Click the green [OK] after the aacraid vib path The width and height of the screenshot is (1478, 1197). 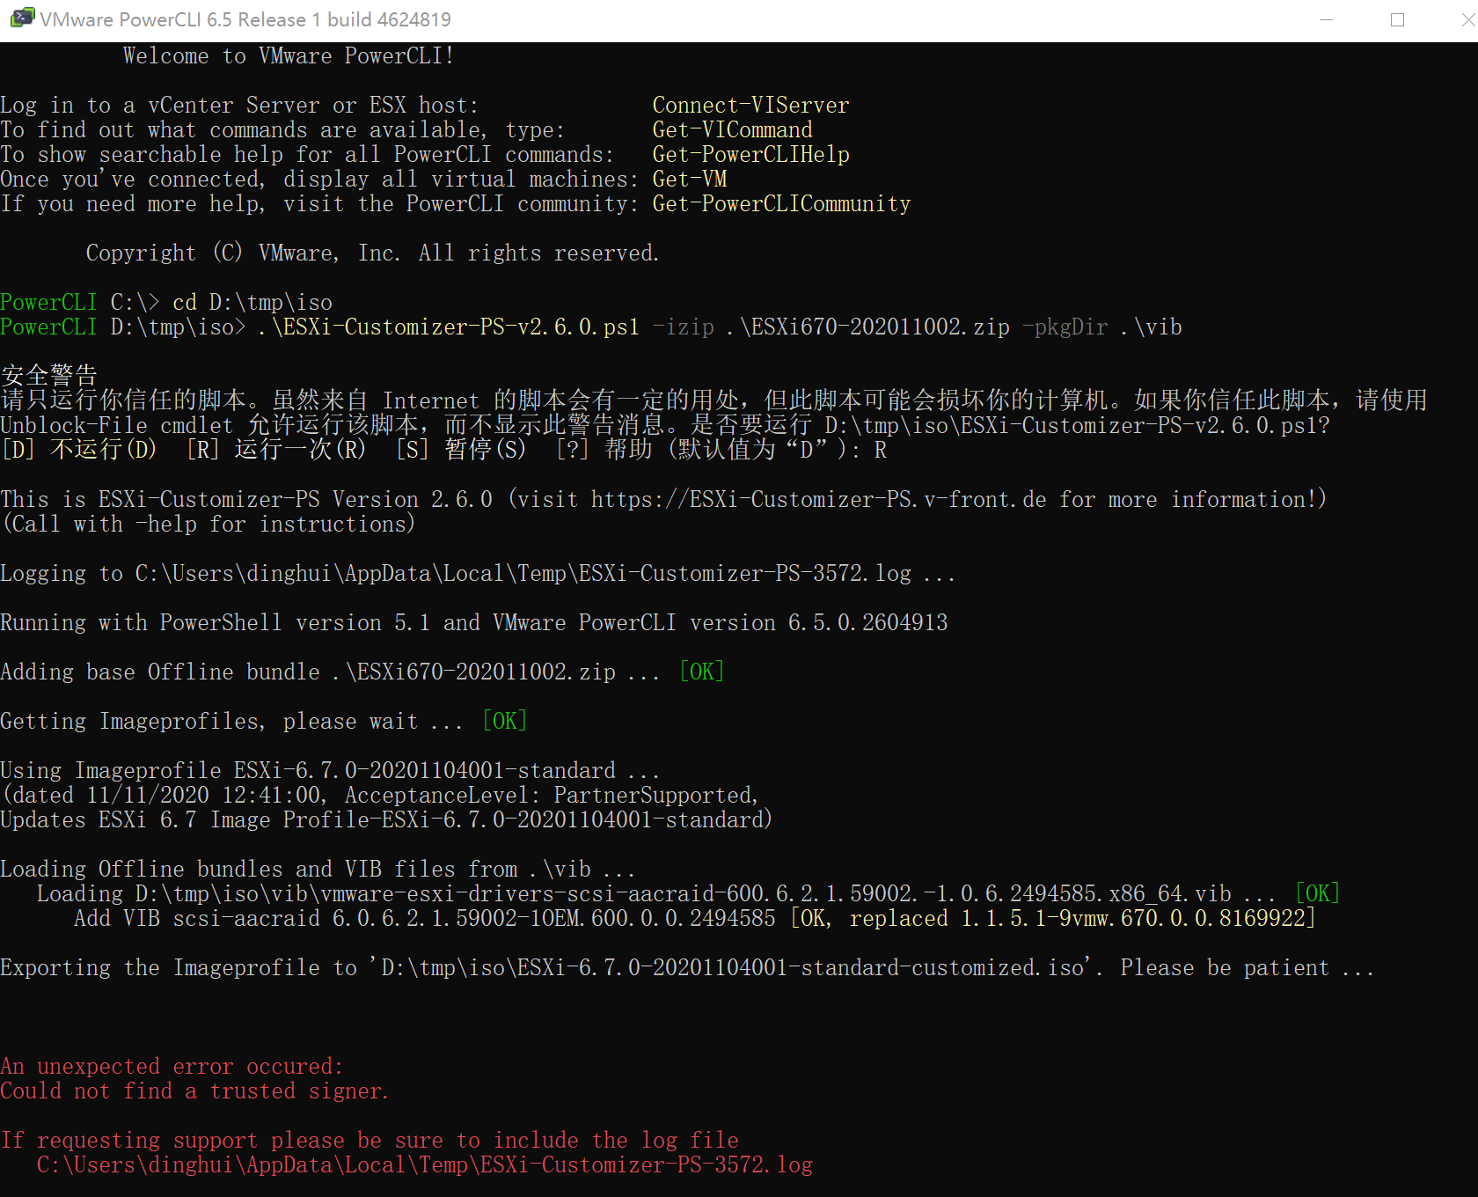[1317, 893]
